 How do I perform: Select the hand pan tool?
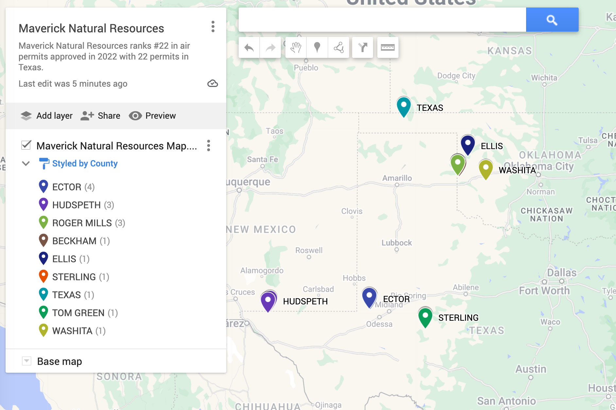(x=295, y=47)
